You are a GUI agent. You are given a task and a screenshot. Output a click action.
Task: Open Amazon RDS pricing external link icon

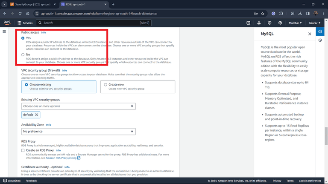tap(79, 158)
